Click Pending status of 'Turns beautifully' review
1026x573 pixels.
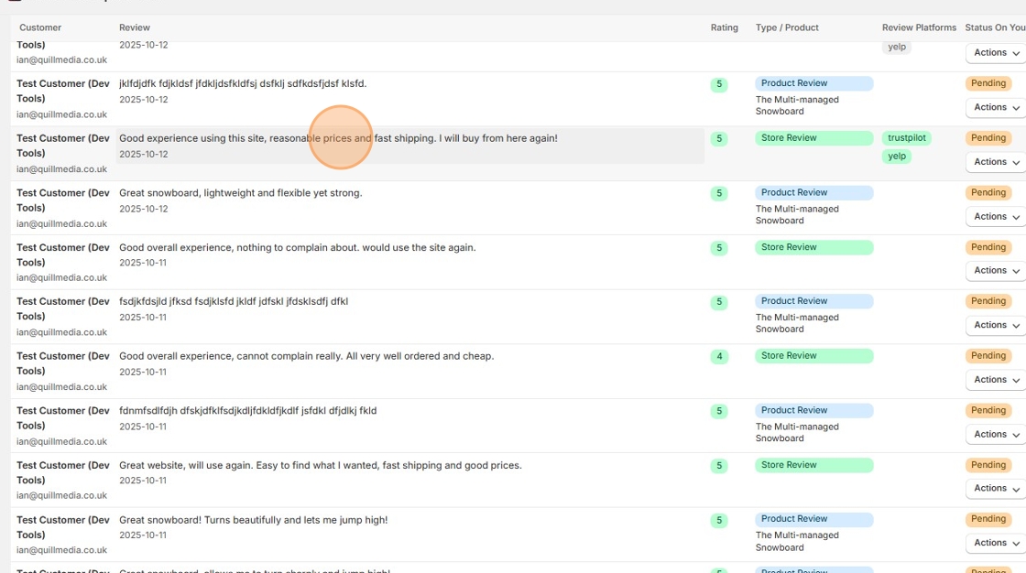[988, 519]
